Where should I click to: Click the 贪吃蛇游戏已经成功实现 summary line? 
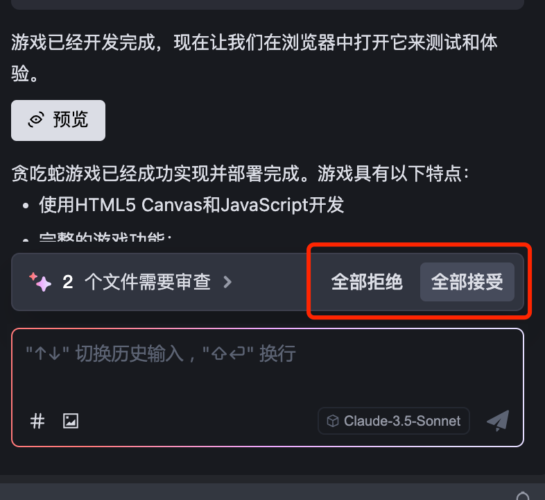pos(240,174)
